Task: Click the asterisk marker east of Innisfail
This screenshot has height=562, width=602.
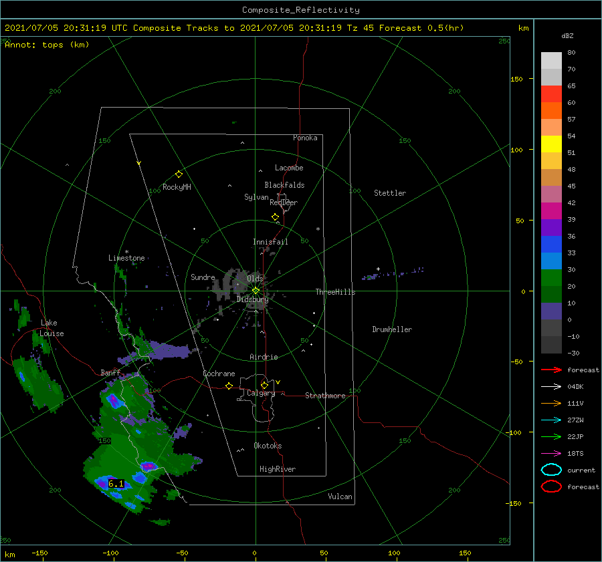Action: tap(318, 229)
